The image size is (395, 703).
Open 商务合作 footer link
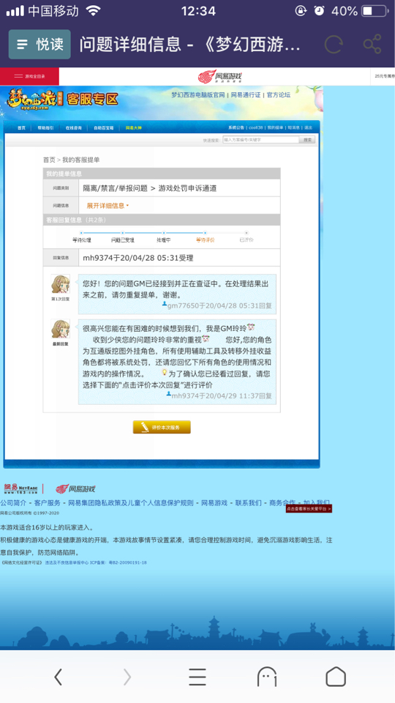[282, 502]
